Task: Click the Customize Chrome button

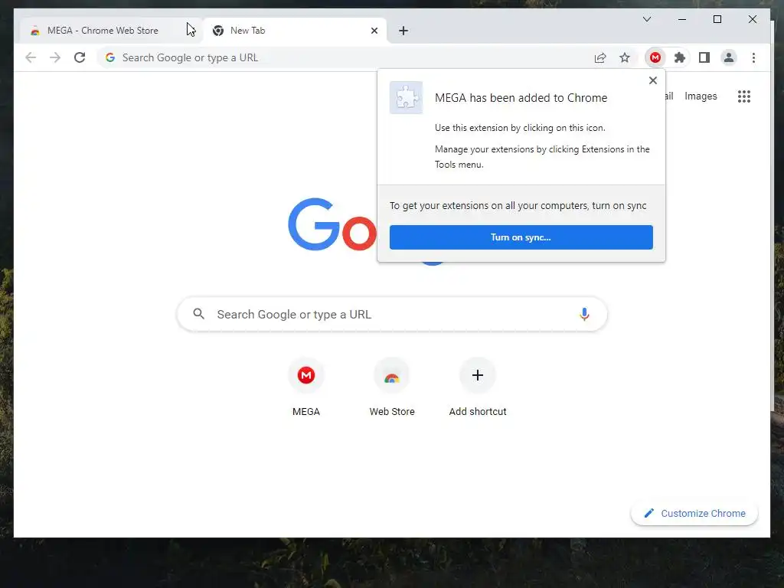Action: tap(694, 514)
